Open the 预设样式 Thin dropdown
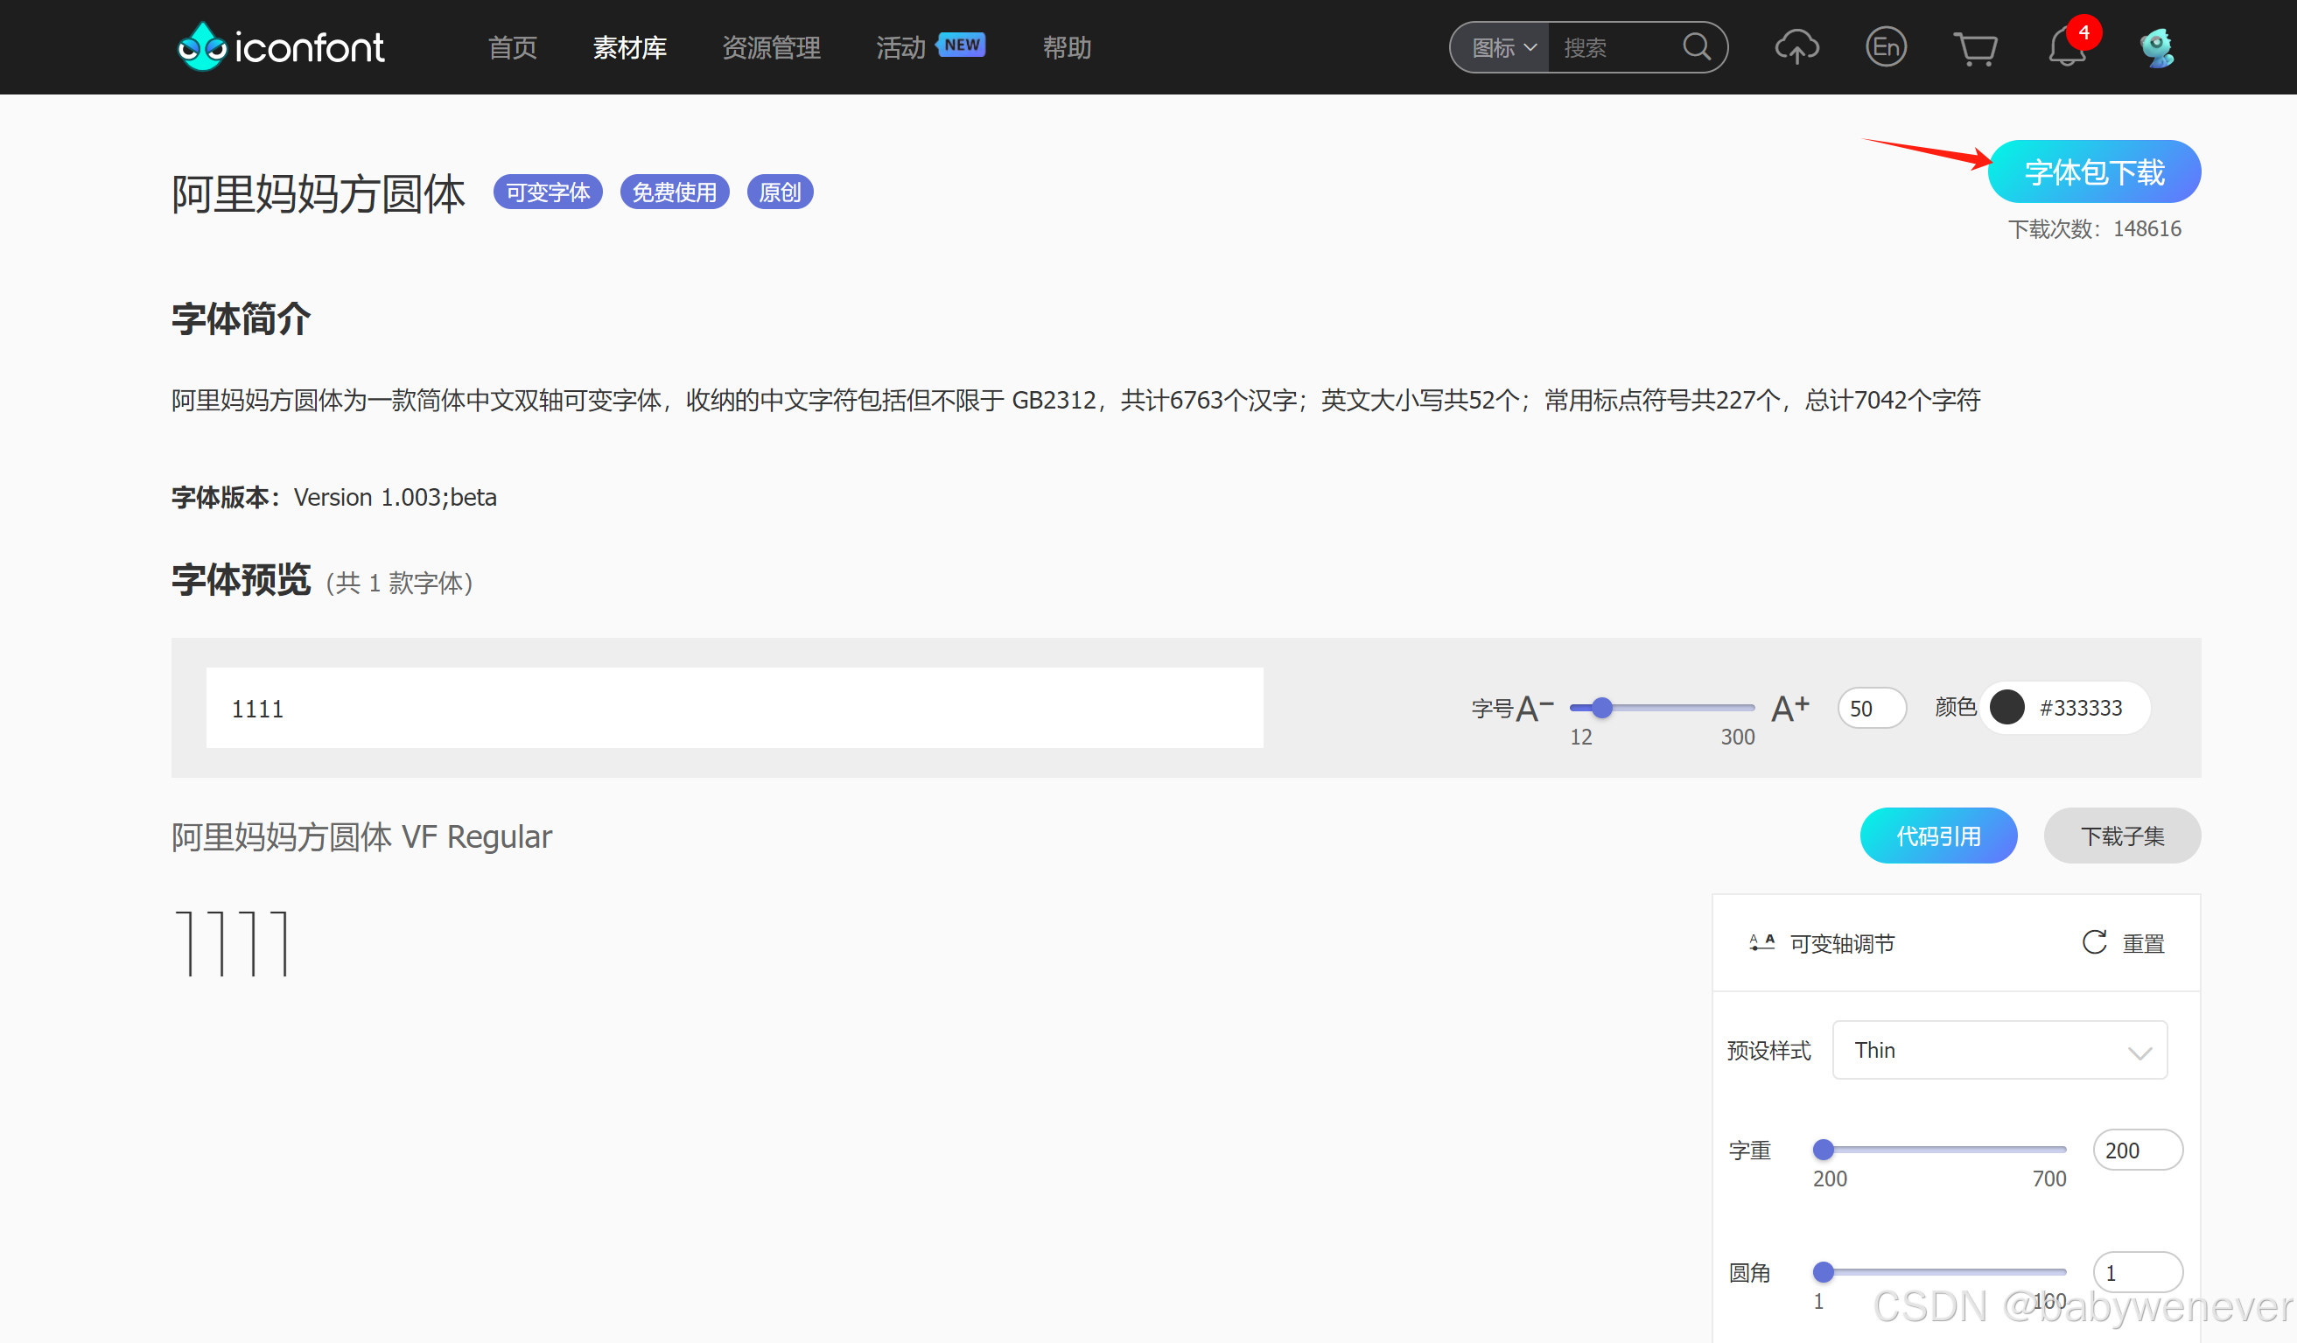Screen dimensions: 2297x1343 point(1999,1051)
